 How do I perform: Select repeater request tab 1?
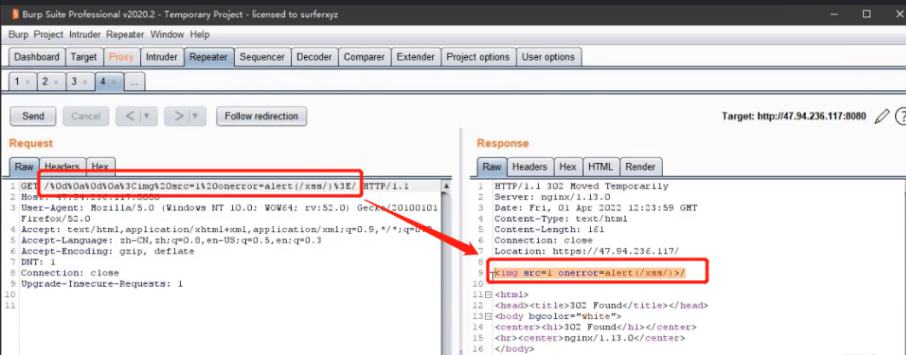tap(17, 82)
